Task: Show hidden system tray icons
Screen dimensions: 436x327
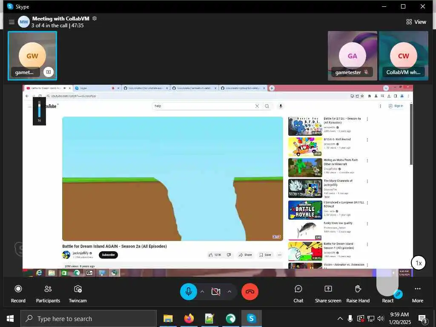Action: [340, 318]
